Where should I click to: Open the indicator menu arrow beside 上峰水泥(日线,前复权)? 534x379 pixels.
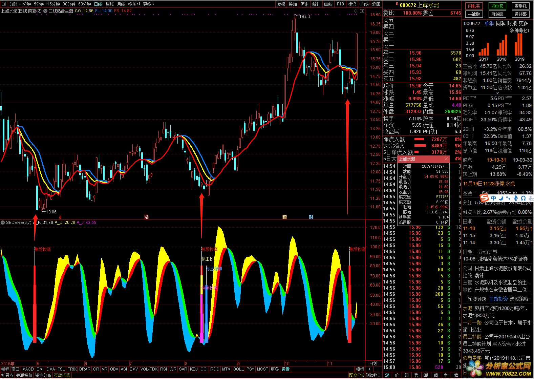point(45,11)
